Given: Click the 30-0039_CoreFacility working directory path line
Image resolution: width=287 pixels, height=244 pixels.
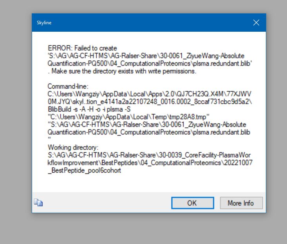Looking at the screenshot, I should pyautogui.click(x=150, y=155).
